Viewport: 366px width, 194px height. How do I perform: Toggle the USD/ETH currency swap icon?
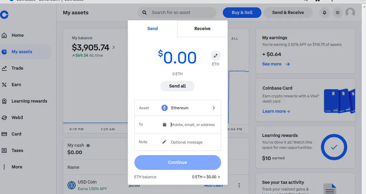[x=215, y=56]
